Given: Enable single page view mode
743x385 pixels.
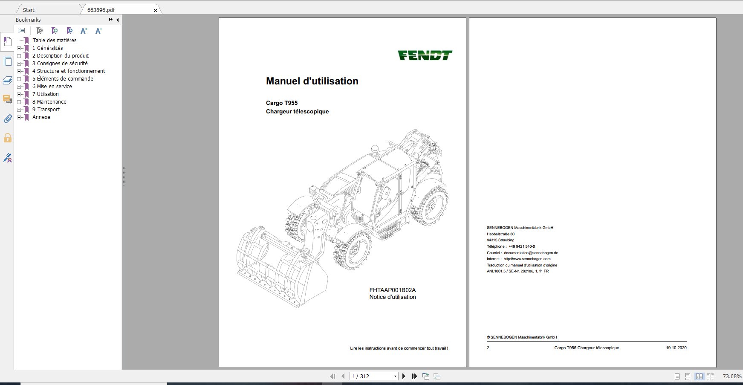Looking at the screenshot, I should pyautogui.click(x=677, y=376).
